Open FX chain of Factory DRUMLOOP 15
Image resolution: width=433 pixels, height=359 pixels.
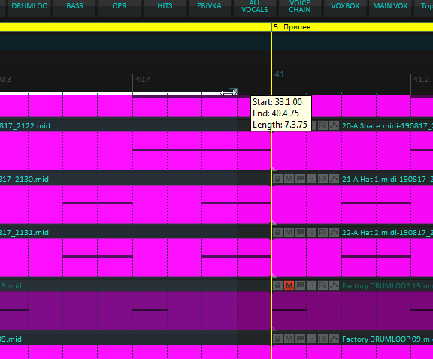(x=322, y=285)
